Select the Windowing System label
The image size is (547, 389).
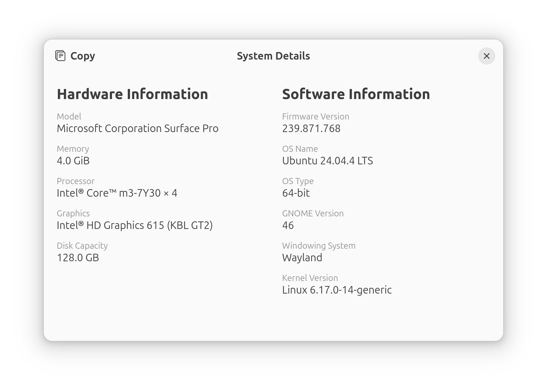point(319,245)
